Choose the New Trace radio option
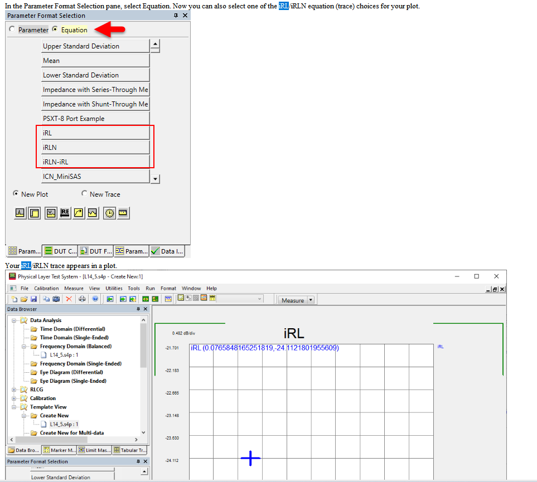Viewport: 537px width, 482px height. point(84,194)
